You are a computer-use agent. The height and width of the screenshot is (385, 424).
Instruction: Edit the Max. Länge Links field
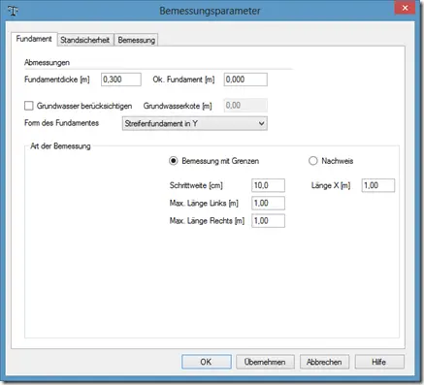[x=268, y=203]
